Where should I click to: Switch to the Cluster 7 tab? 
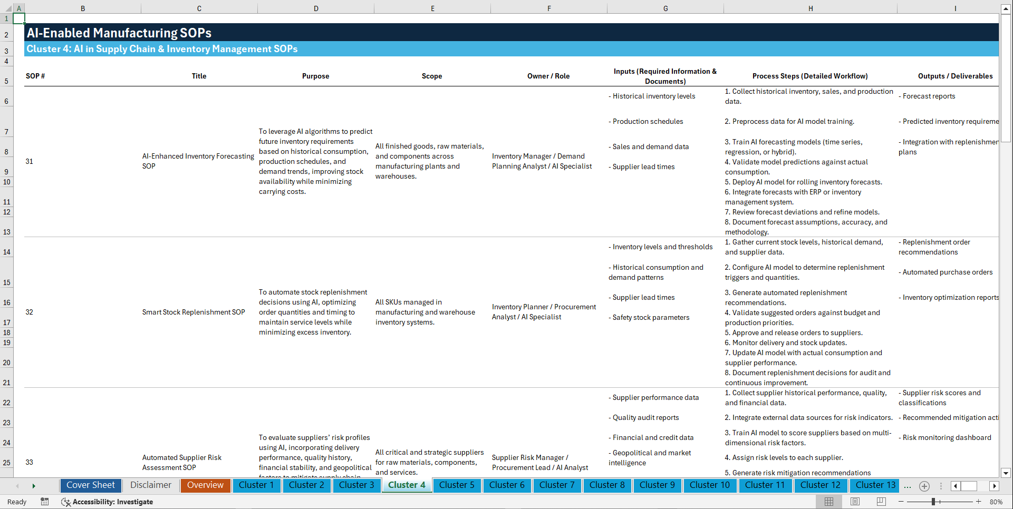point(557,485)
